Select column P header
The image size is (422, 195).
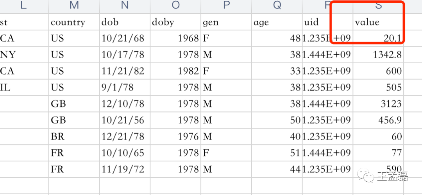(226, 7)
